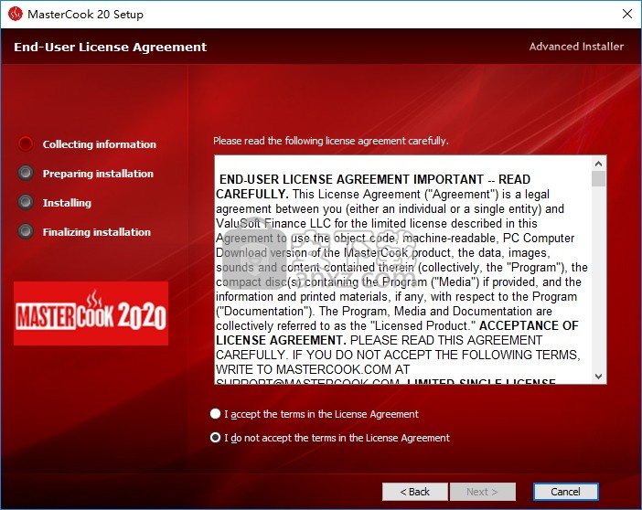
Task: Click the Finalizing installation step bullet
Action: click(x=26, y=231)
